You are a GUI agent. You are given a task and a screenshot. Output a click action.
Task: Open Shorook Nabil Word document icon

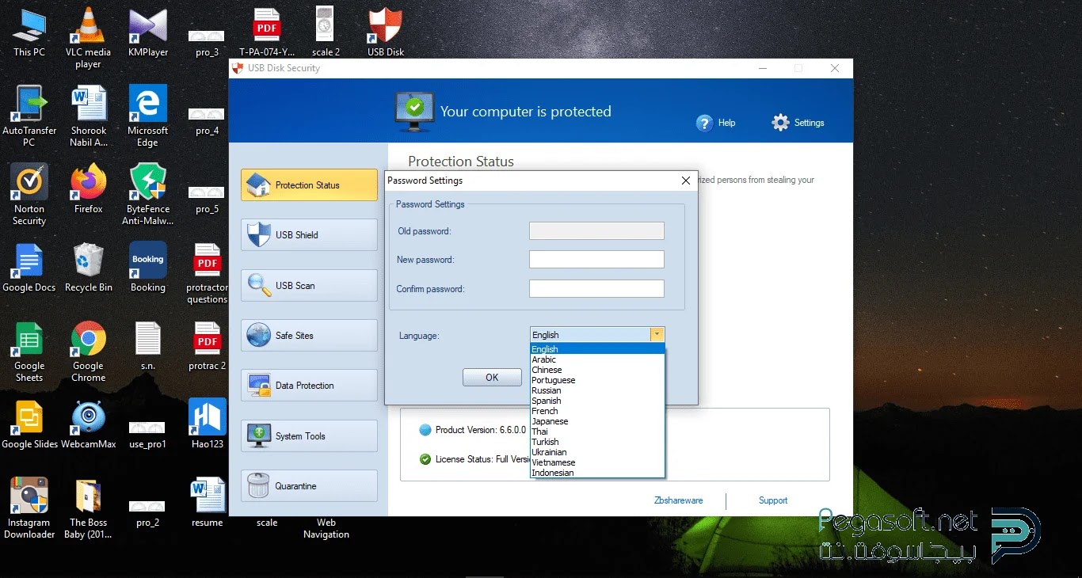(x=89, y=116)
